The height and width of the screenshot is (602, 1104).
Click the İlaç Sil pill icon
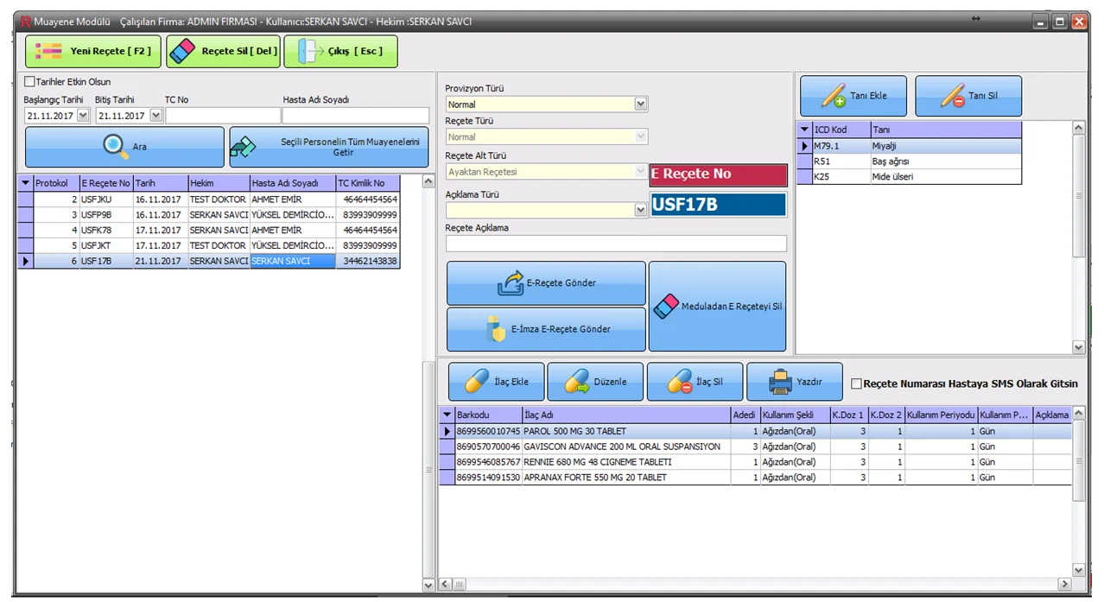[x=680, y=382]
